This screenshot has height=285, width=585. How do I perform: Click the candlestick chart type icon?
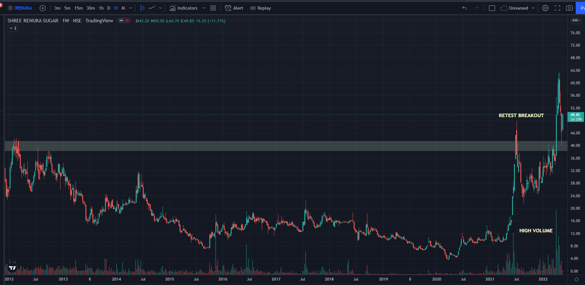coord(142,8)
